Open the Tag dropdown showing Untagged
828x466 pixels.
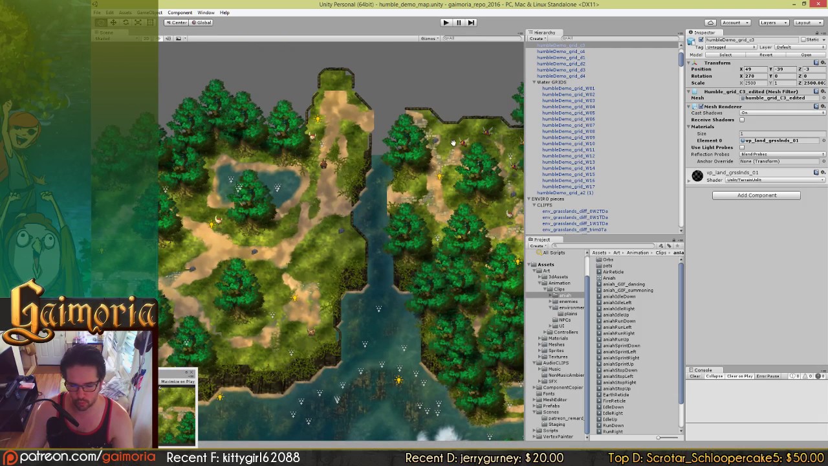coord(732,47)
